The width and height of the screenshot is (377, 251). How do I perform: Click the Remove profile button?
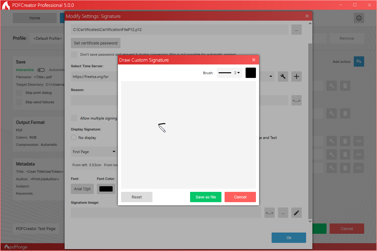click(x=347, y=38)
